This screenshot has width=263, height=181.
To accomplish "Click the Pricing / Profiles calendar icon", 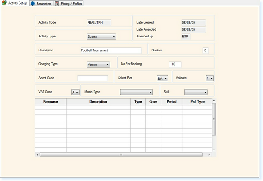I will [57, 4].
